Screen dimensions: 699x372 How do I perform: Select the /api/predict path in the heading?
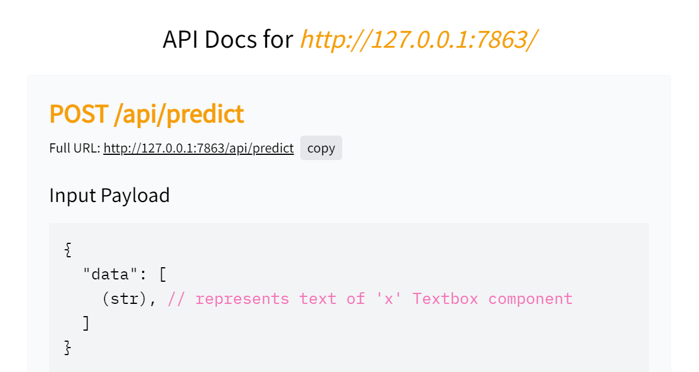click(x=178, y=114)
